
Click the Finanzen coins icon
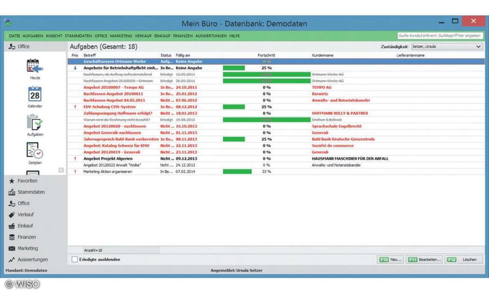click(12, 237)
